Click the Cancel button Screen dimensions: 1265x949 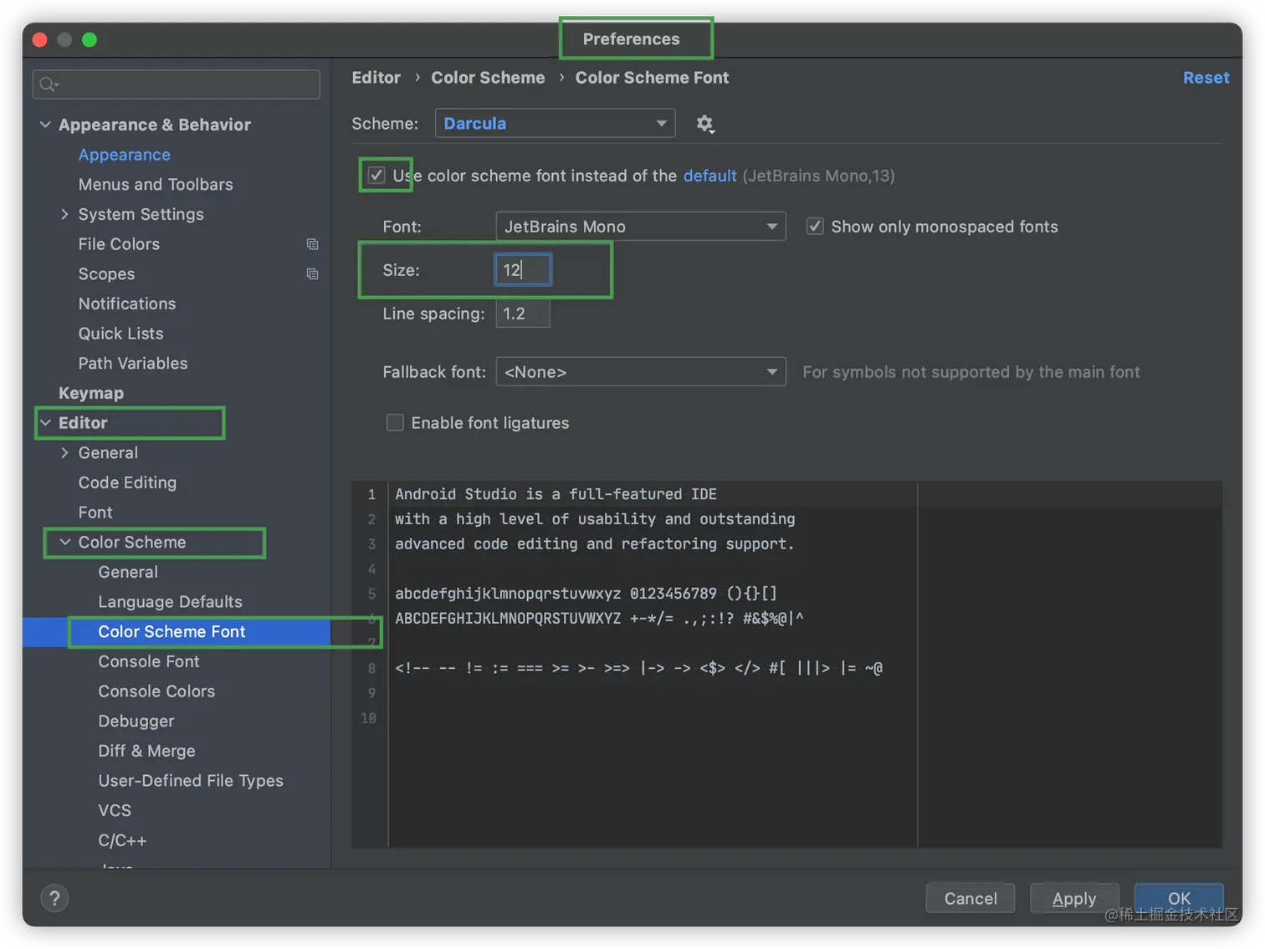coord(971,898)
